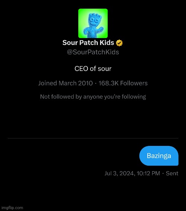Select the blue Bazinga message bubble
Image resolution: width=186 pixels, height=211 pixels.
tap(159, 156)
